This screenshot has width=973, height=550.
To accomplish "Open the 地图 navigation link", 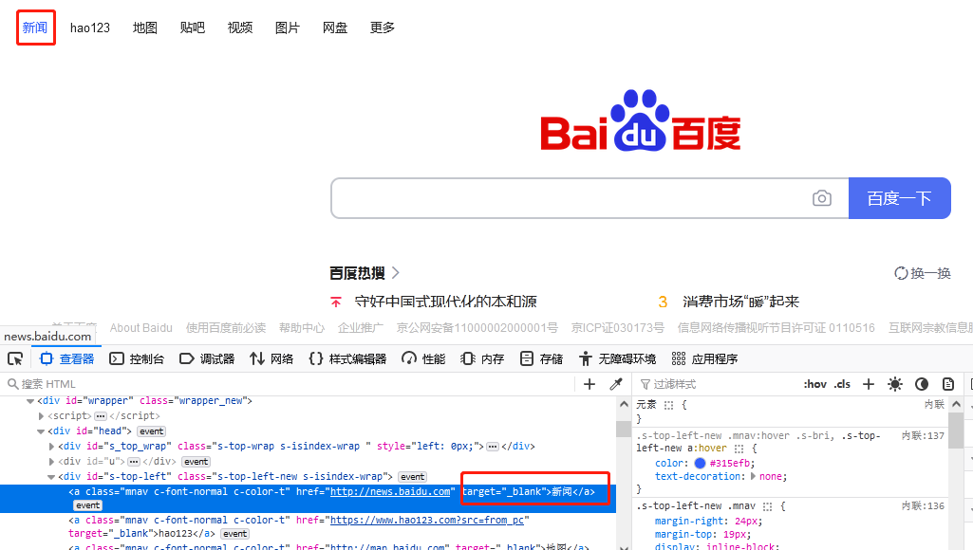I will [145, 27].
